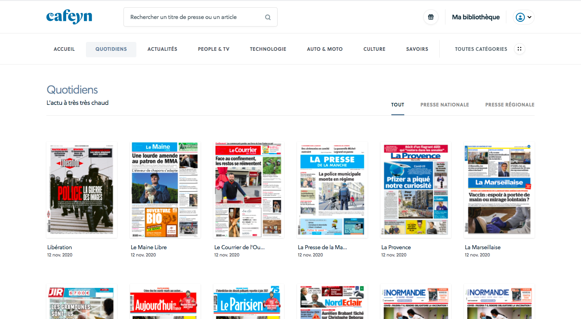581x319 pixels.
Task: Open the Libération cover thumbnail
Action: (82, 190)
